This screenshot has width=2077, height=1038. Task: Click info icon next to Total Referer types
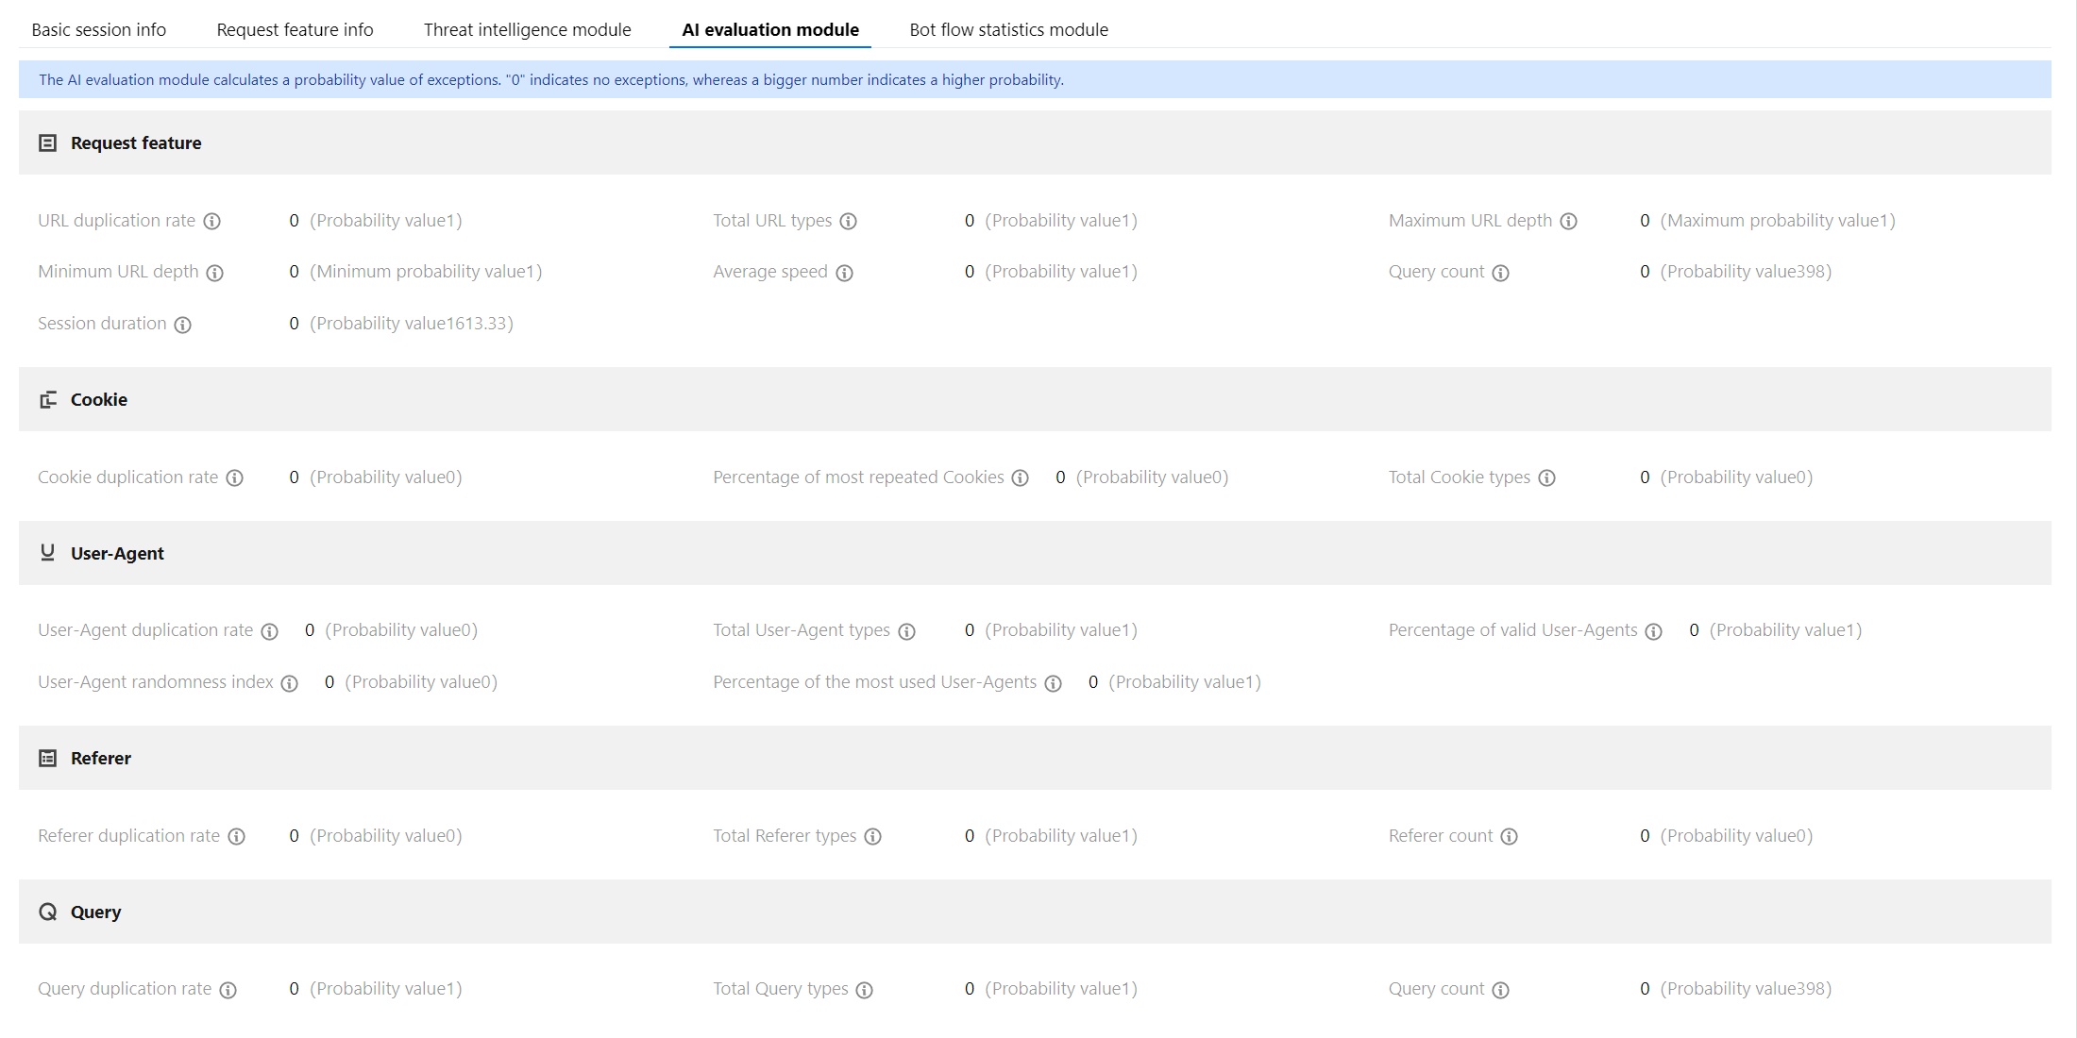[873, 836]
